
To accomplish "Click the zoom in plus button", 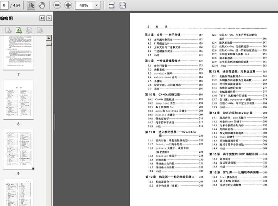I will click(x=68, y=5).
